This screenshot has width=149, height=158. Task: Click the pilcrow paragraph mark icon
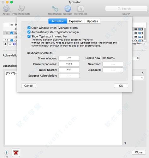[x=125, y=143]
